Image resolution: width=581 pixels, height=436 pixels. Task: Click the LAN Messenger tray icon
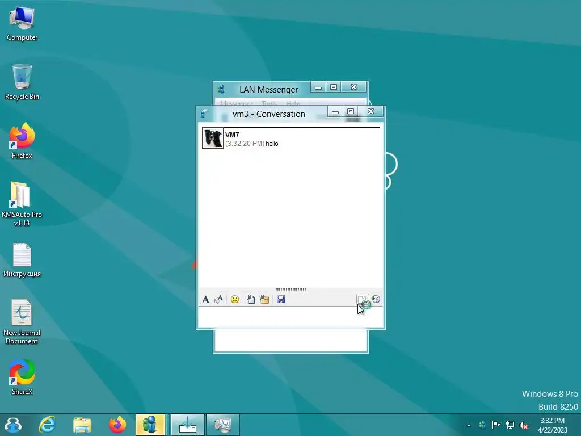[x=482, y=425]
